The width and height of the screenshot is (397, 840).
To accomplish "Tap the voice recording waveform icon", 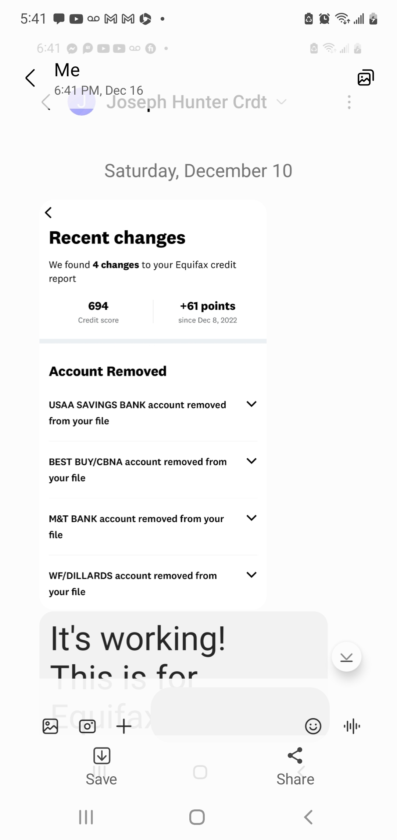I will click(352, 726).
